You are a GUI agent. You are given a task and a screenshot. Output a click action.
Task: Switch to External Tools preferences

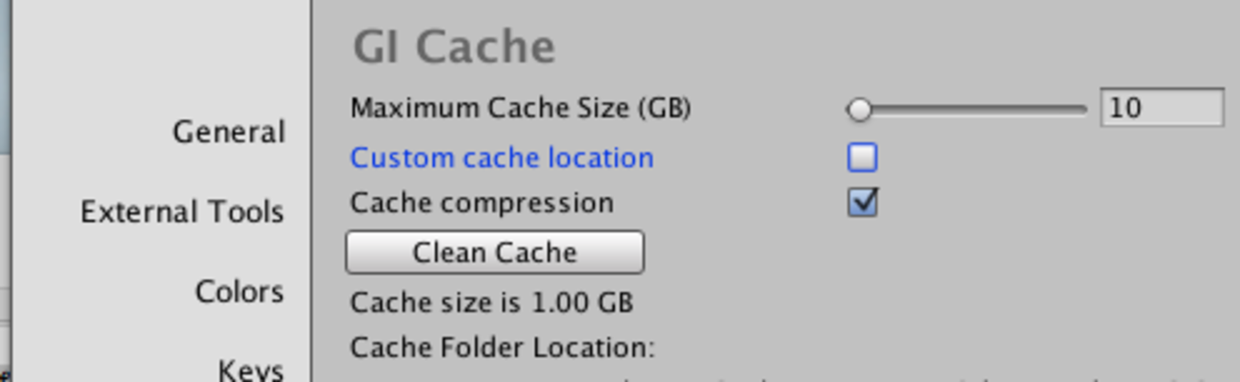pyautogui.click(x=182, y=211)
